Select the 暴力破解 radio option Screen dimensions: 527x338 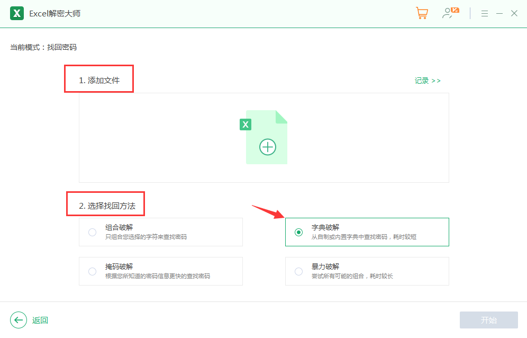tap(298, 271)
